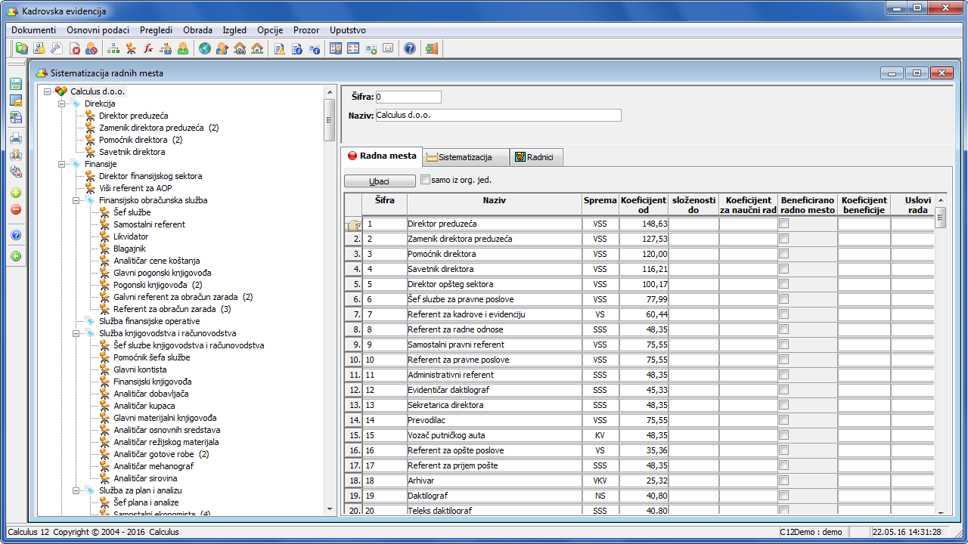Collapse Finansijsko obračunska služba node
The height and width of the screenshot is (544, 968).
76,200
